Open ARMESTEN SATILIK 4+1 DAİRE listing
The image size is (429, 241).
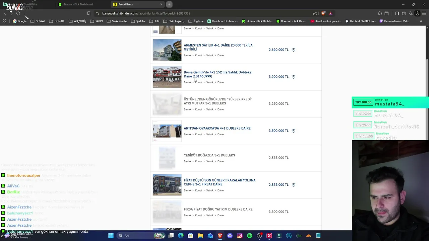coord(218,47)
